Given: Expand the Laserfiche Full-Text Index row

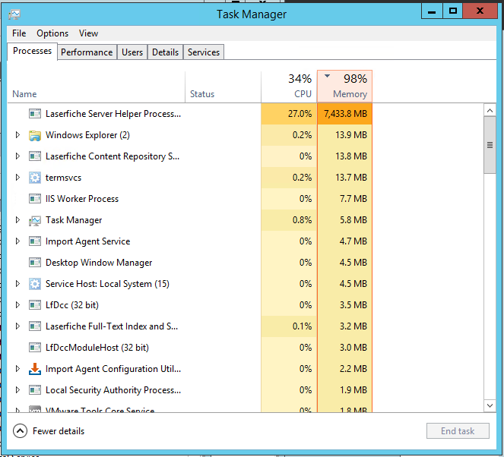Looking at the screenshot, I should 17,326.
